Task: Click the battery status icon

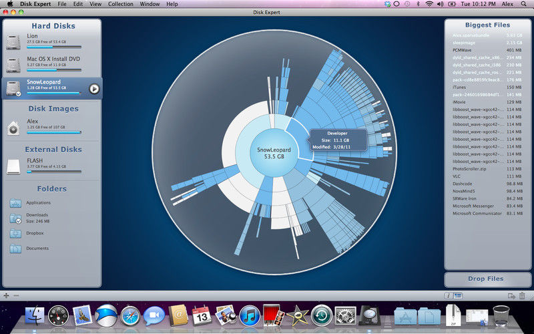Action: (452, 4)
